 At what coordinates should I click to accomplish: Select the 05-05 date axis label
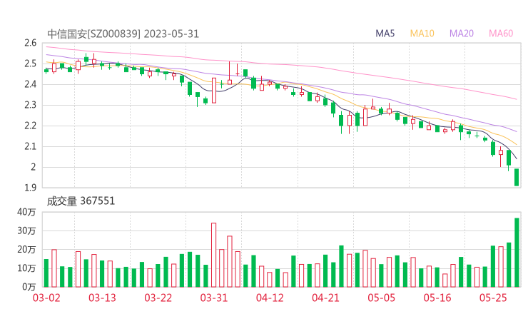pyautogui.click(x=381, y=298)
